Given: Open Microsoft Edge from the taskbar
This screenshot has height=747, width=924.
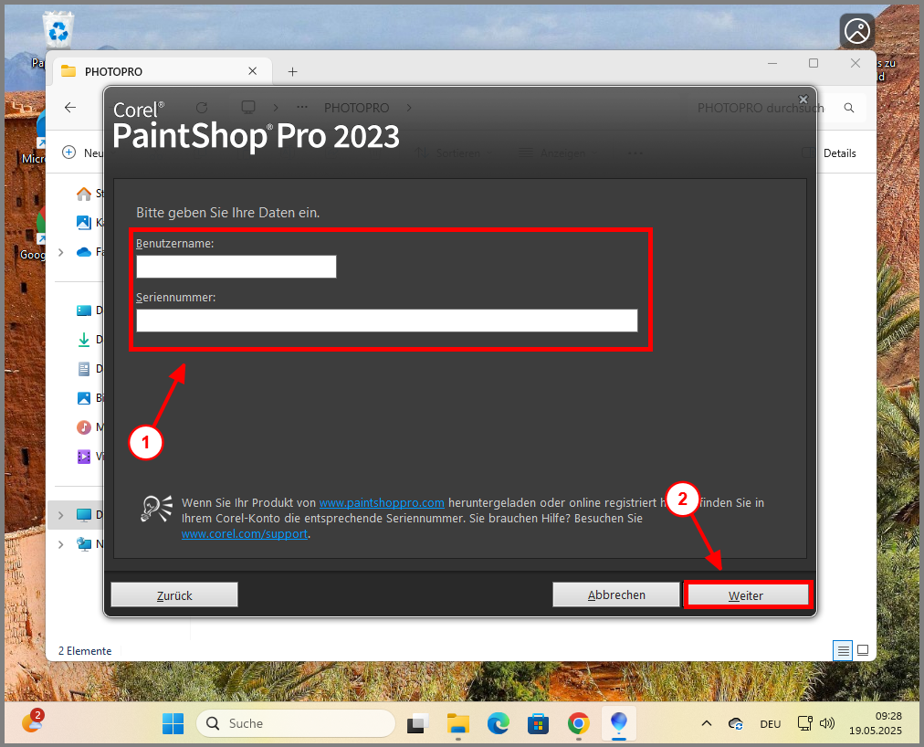Looking at the screenshot, I should pos(498,723).
